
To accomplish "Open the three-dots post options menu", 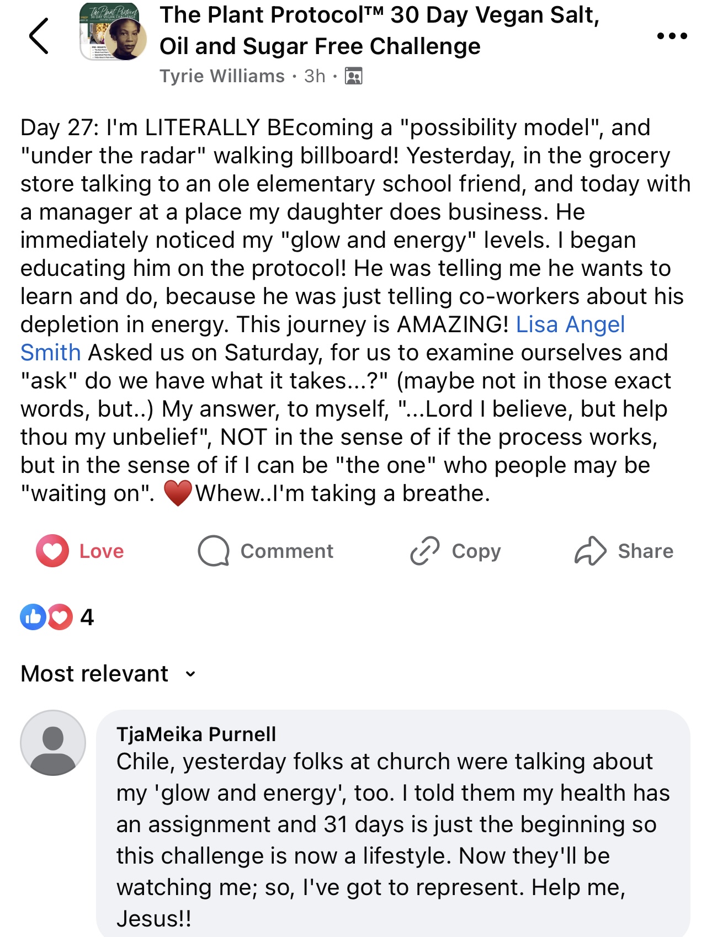I will point(672,36).
